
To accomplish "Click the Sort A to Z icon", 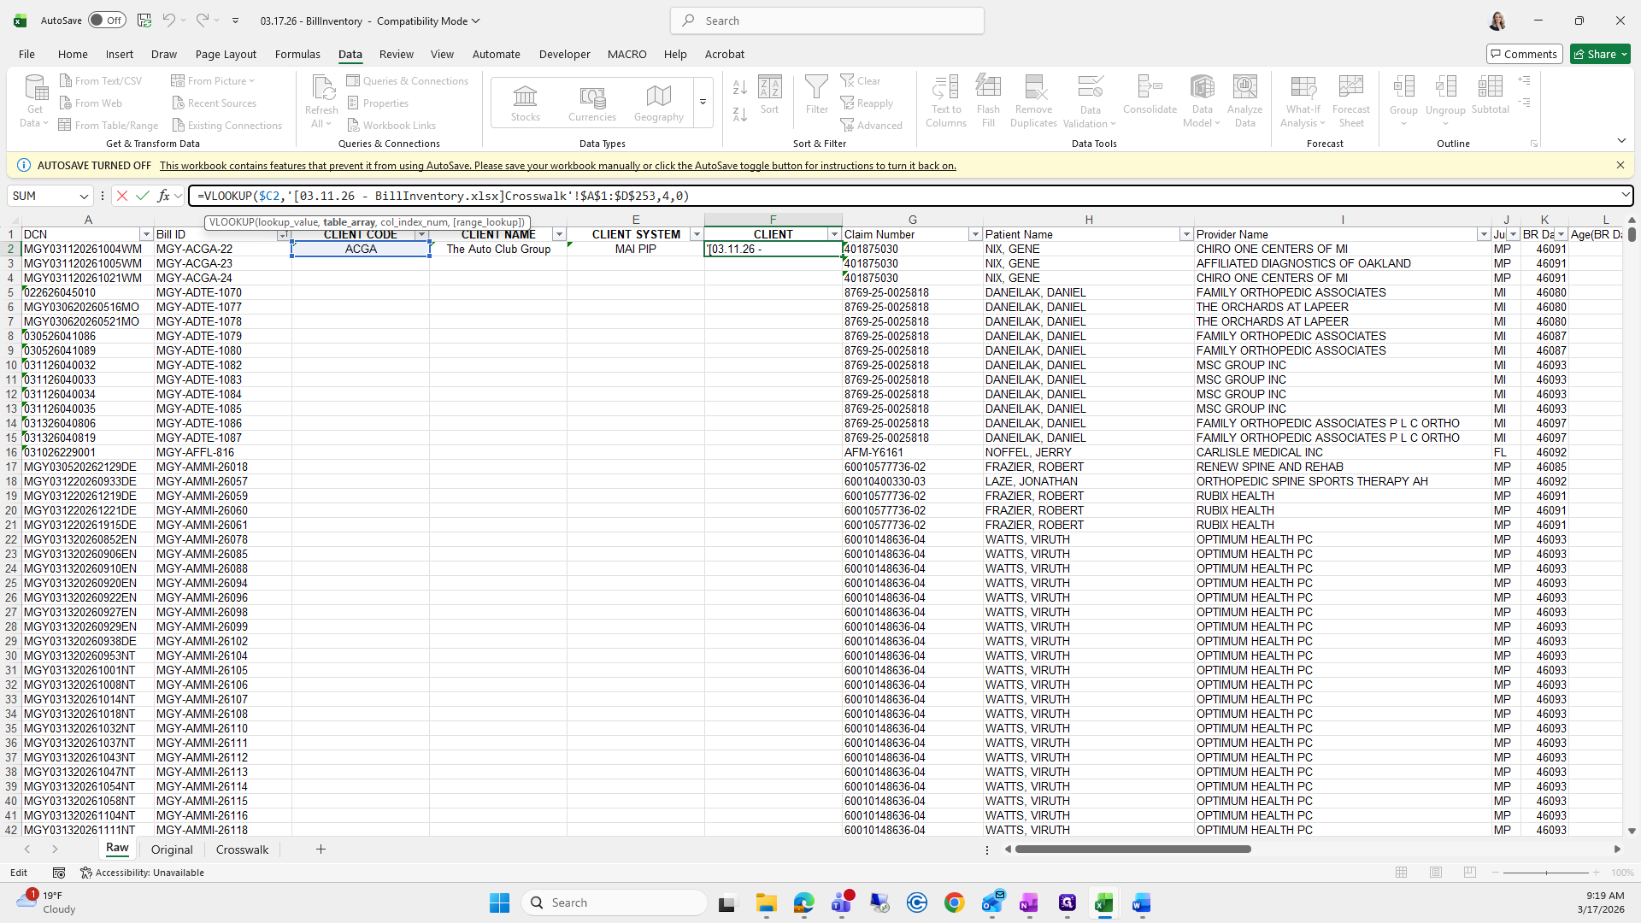I will point(740,88).
